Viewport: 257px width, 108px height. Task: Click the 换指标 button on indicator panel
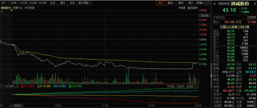pyautogui.click(x=190, y=86)
